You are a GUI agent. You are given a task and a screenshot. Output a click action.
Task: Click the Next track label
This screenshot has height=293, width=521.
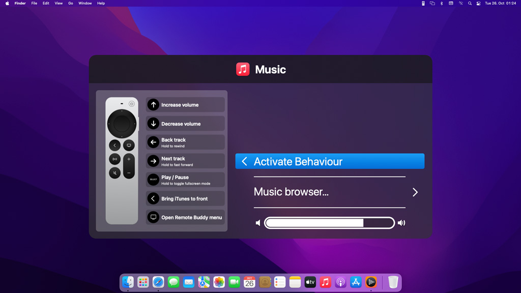[x=173, y=159]
